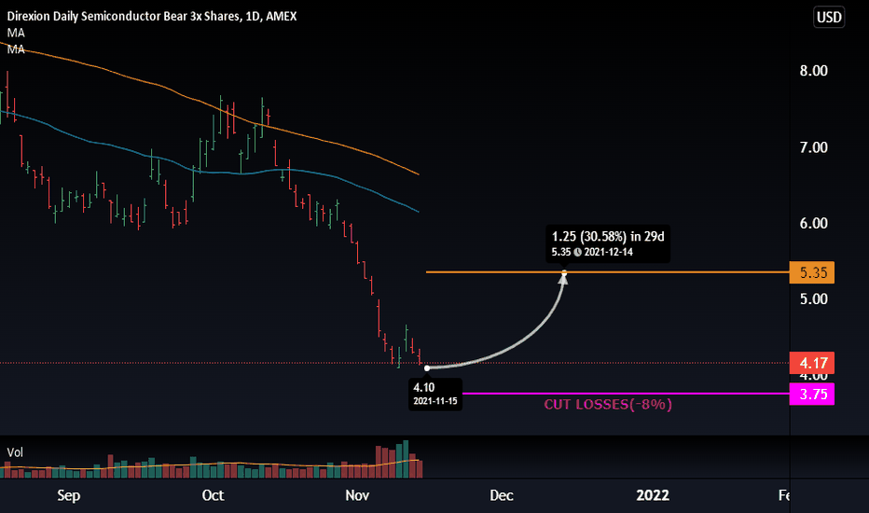
Task: Select the magenta cut-losses horizontal line
Action: (625, 394)
